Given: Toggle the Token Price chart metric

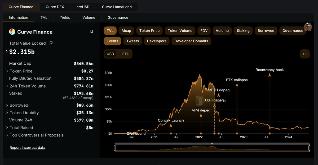Looking at the screenshot, I should click(x=149, y=31).
